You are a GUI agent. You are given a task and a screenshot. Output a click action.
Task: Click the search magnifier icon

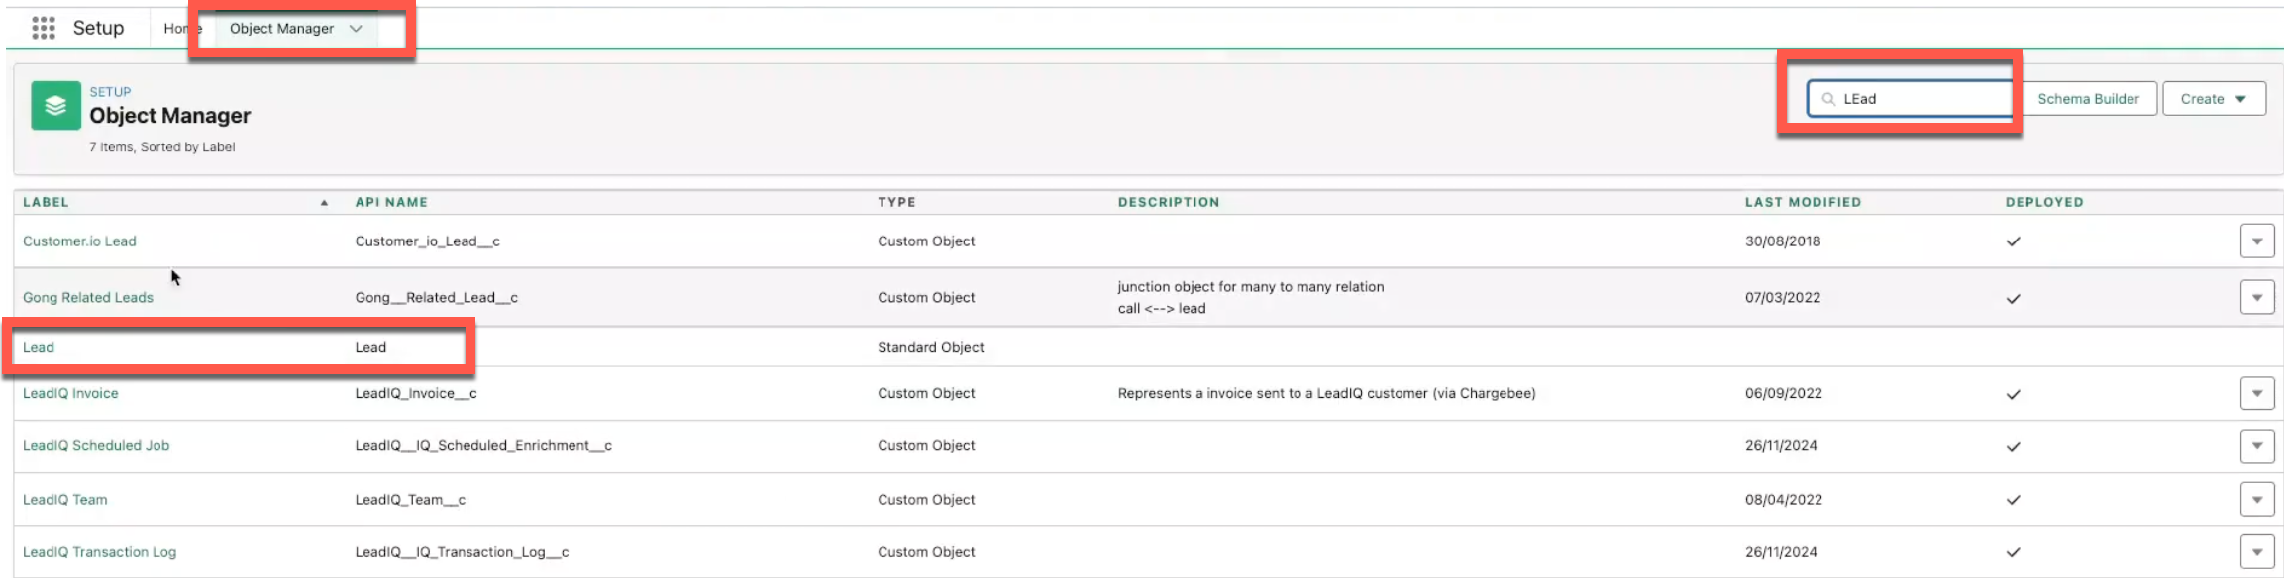tap(1828, 99)
